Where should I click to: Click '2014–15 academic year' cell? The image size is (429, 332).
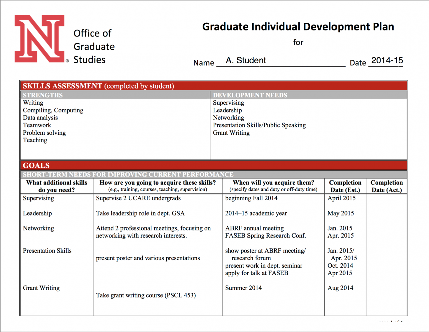[256, 213]
